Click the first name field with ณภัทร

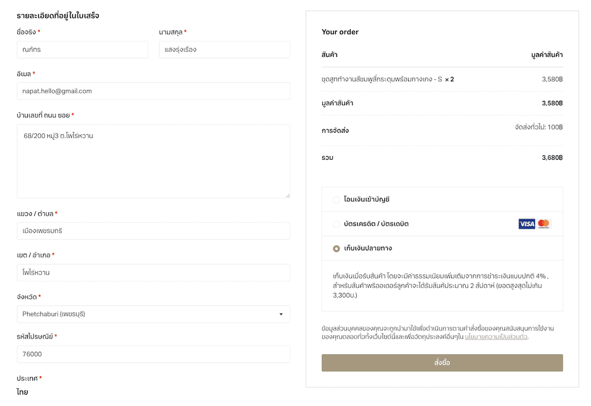[83, 50]
